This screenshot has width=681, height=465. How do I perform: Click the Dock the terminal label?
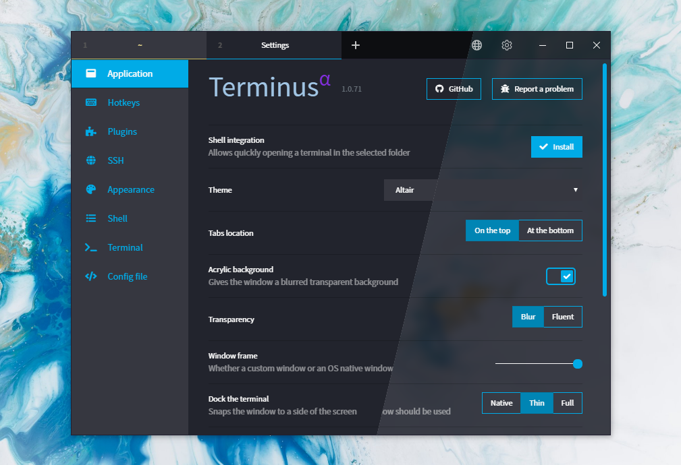pyautogui.click(x=238, y=399)
